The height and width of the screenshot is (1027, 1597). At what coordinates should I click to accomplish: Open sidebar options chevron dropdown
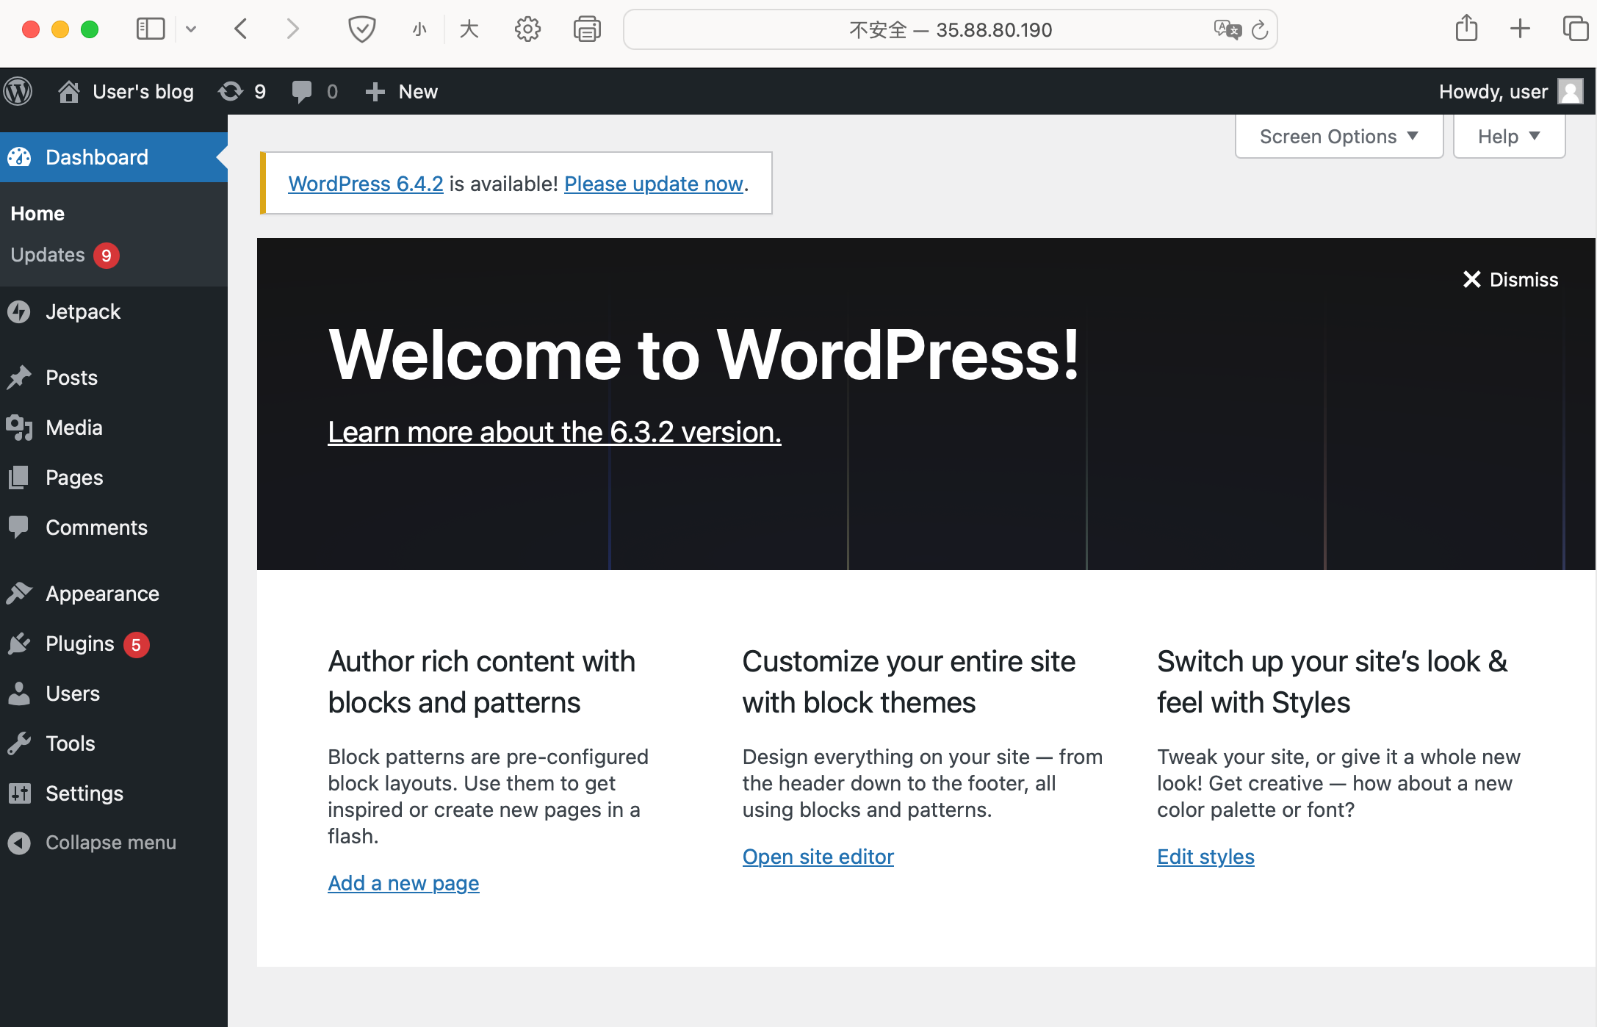pyautogui.click(x=191, y=29)
